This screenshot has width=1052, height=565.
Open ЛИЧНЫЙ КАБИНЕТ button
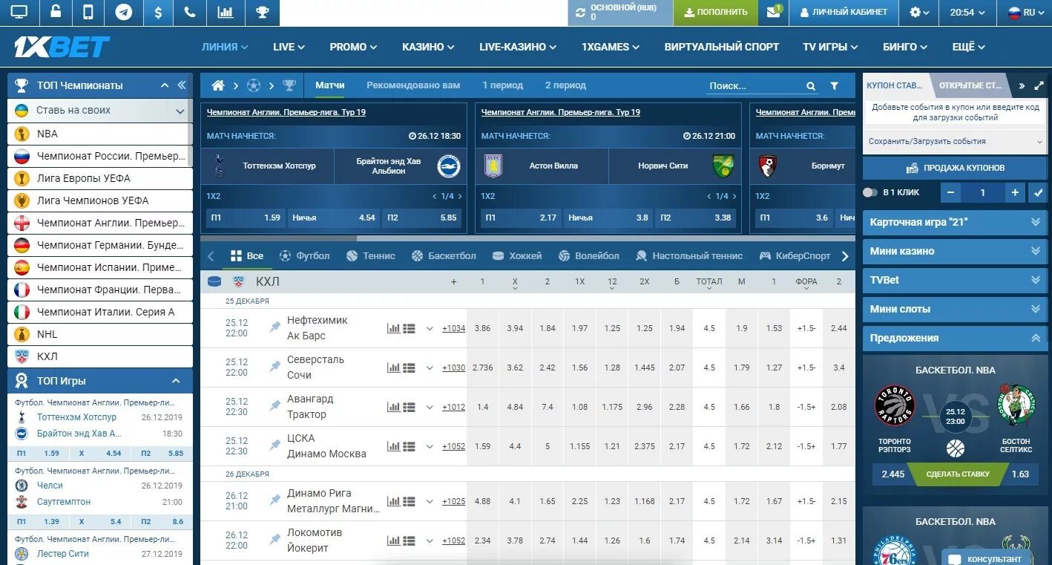click(x=843, y=12)
